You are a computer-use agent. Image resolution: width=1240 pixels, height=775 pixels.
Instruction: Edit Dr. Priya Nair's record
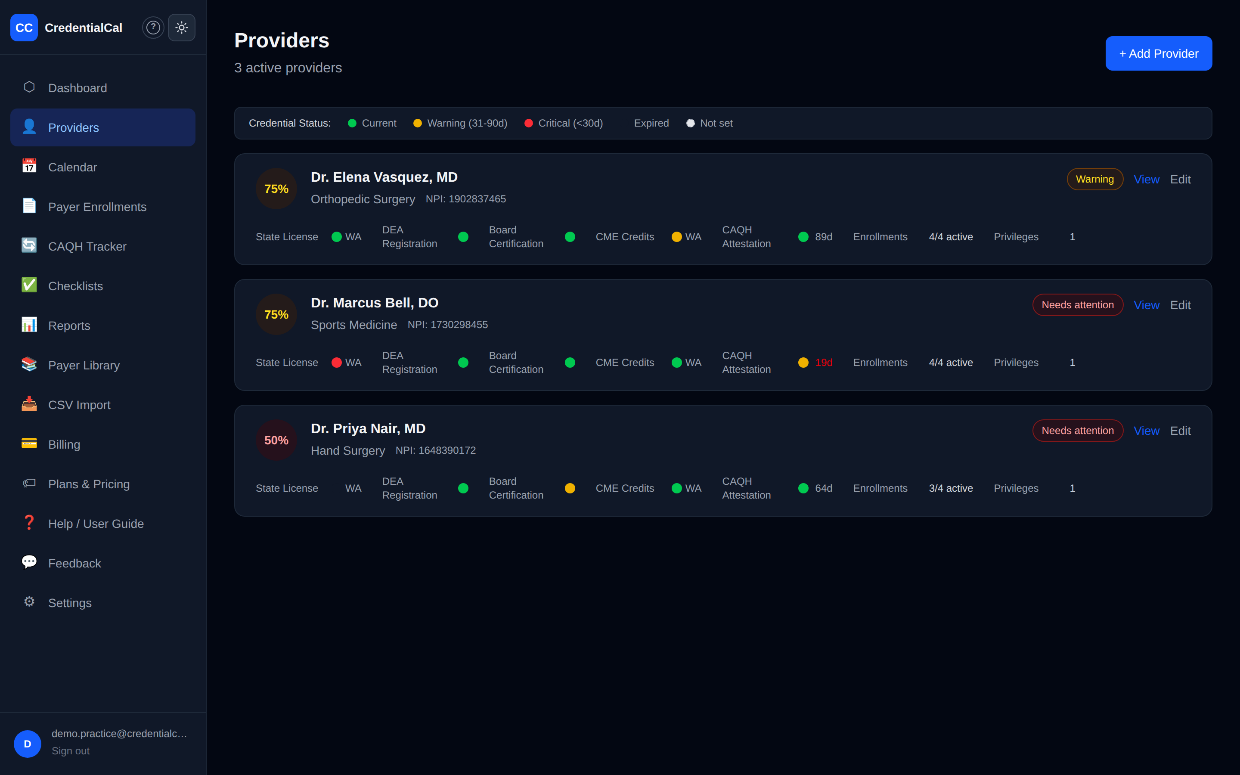(1180, 431)
